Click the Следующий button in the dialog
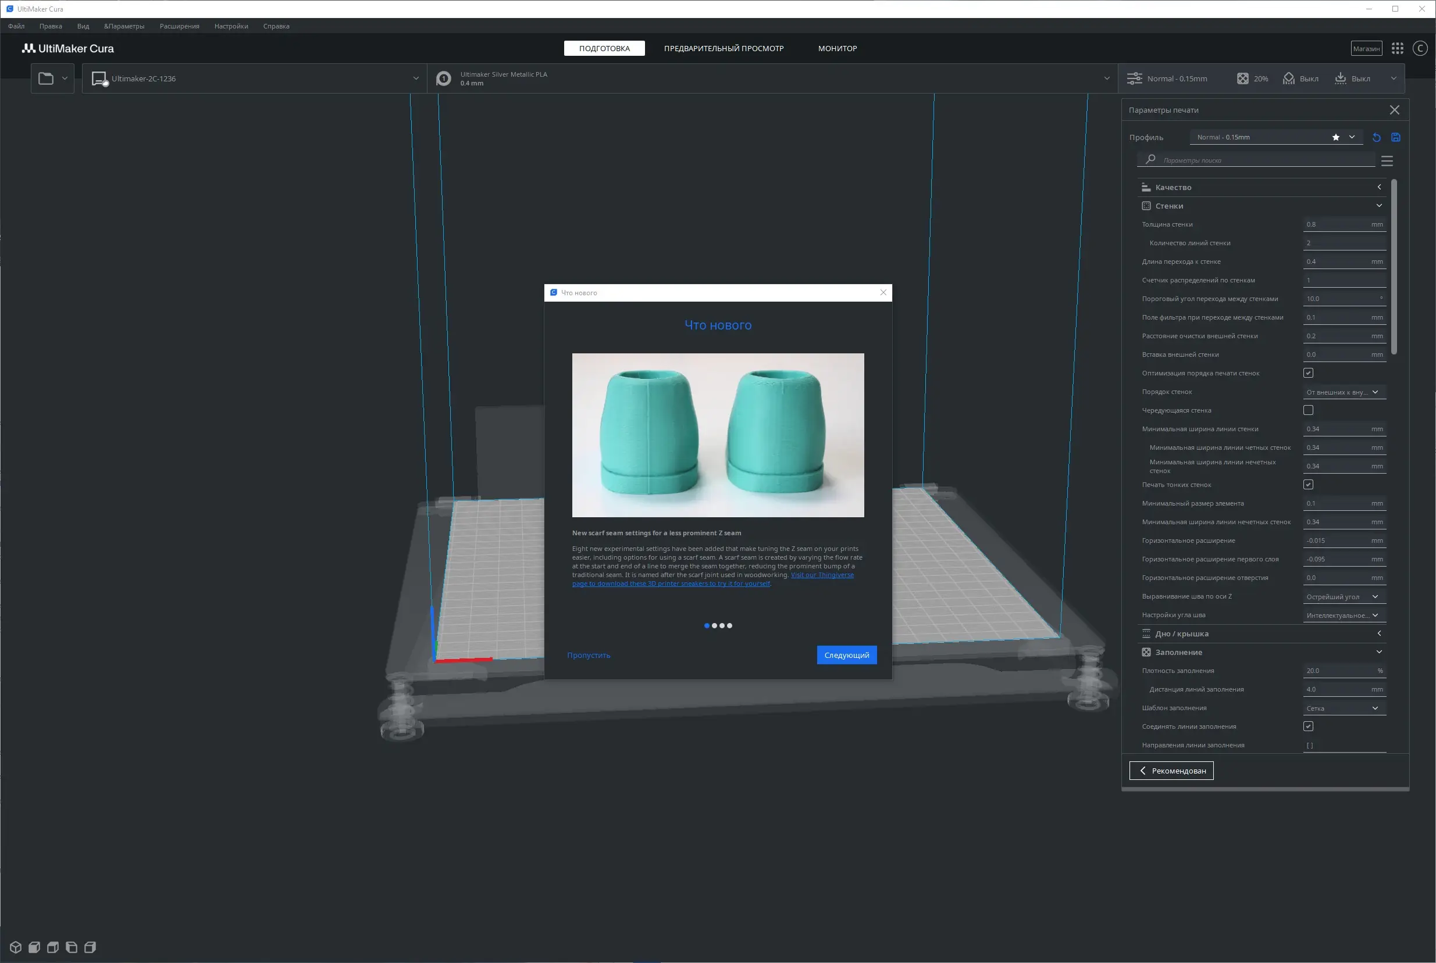Image resolution: width=1436 pixels, height=963 pixels. click(846, 656)
